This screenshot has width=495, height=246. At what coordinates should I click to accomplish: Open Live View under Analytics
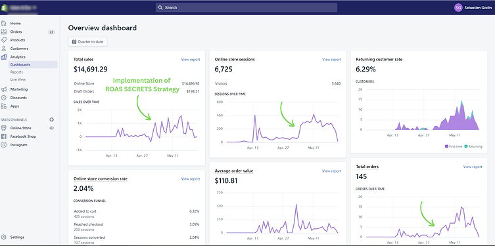tap(18, 79)
